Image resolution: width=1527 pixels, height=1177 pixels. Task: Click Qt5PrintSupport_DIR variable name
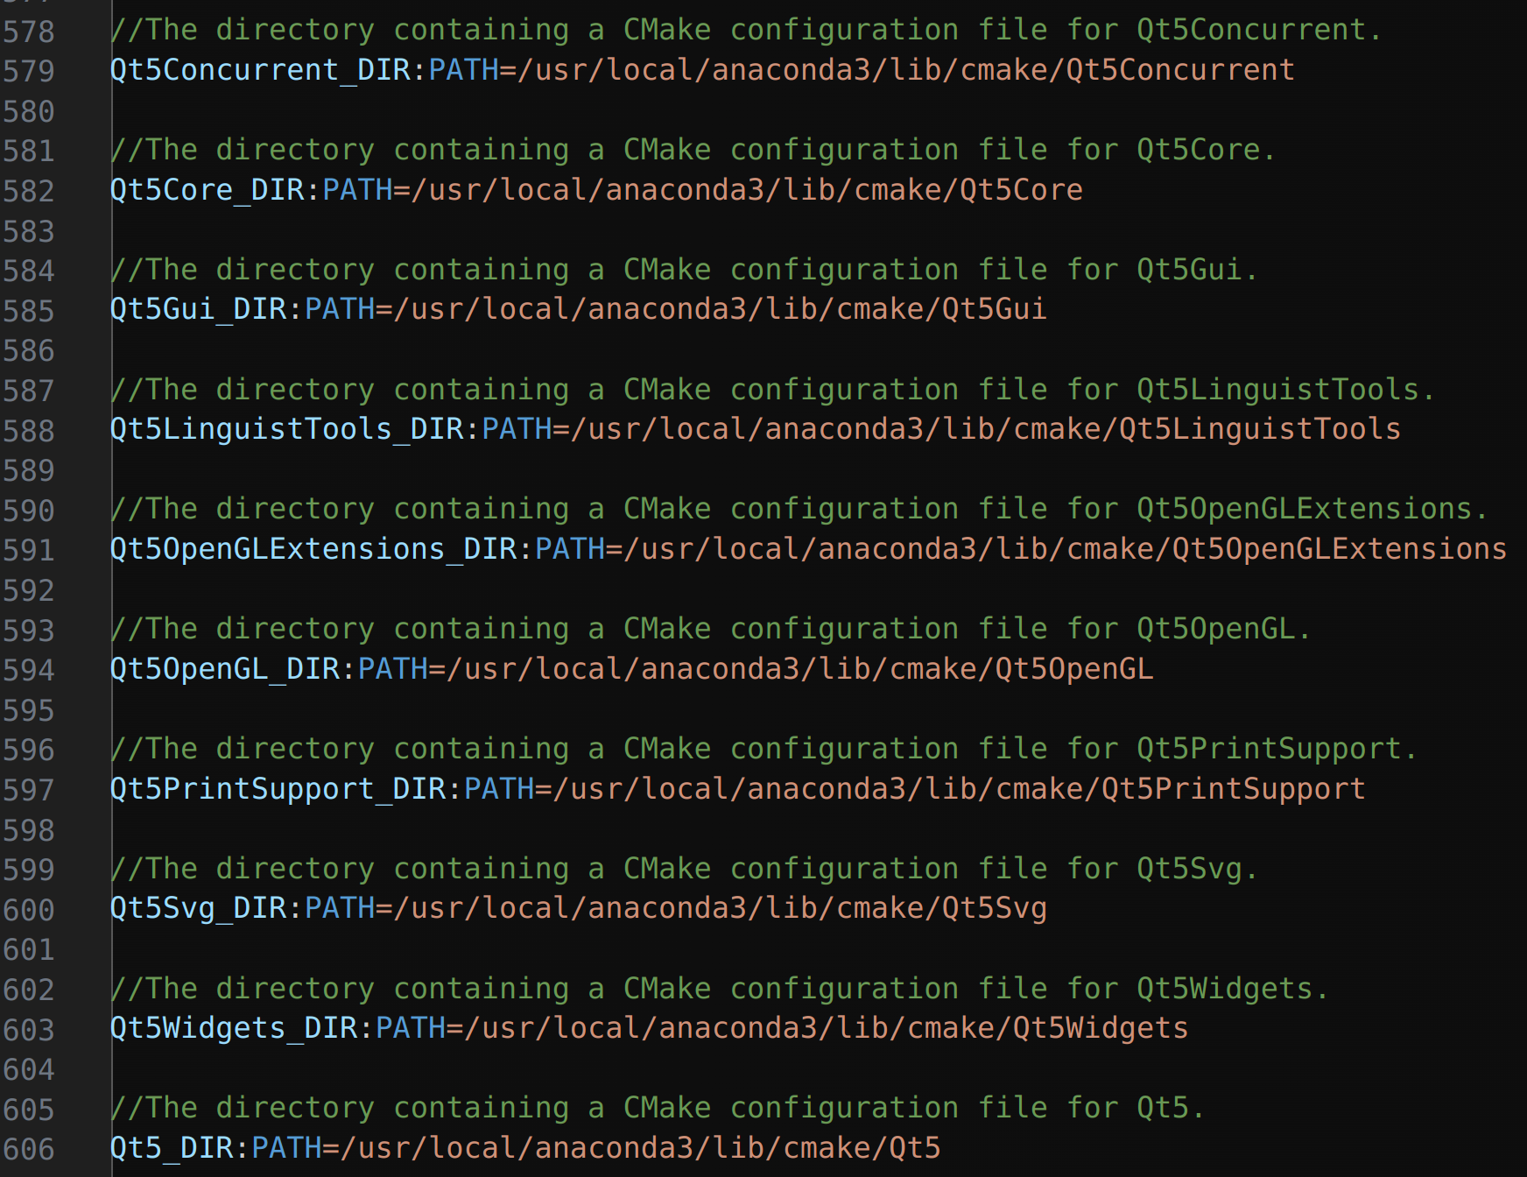[278, 789]
